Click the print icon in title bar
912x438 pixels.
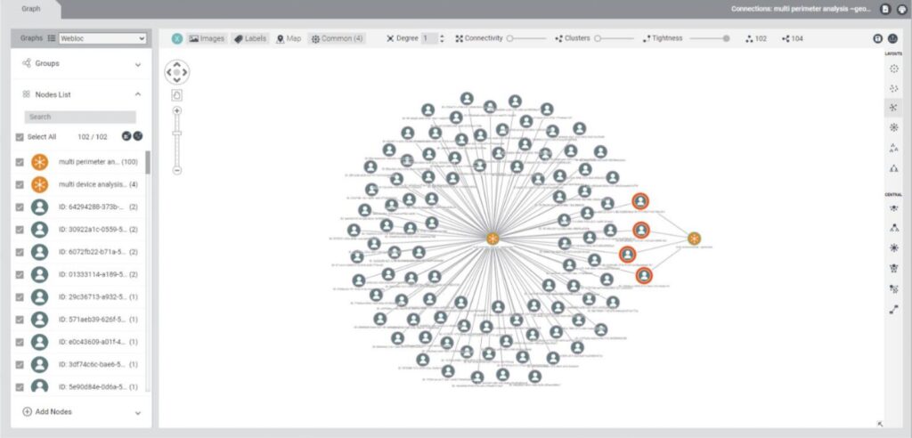(x=900, y=9)
